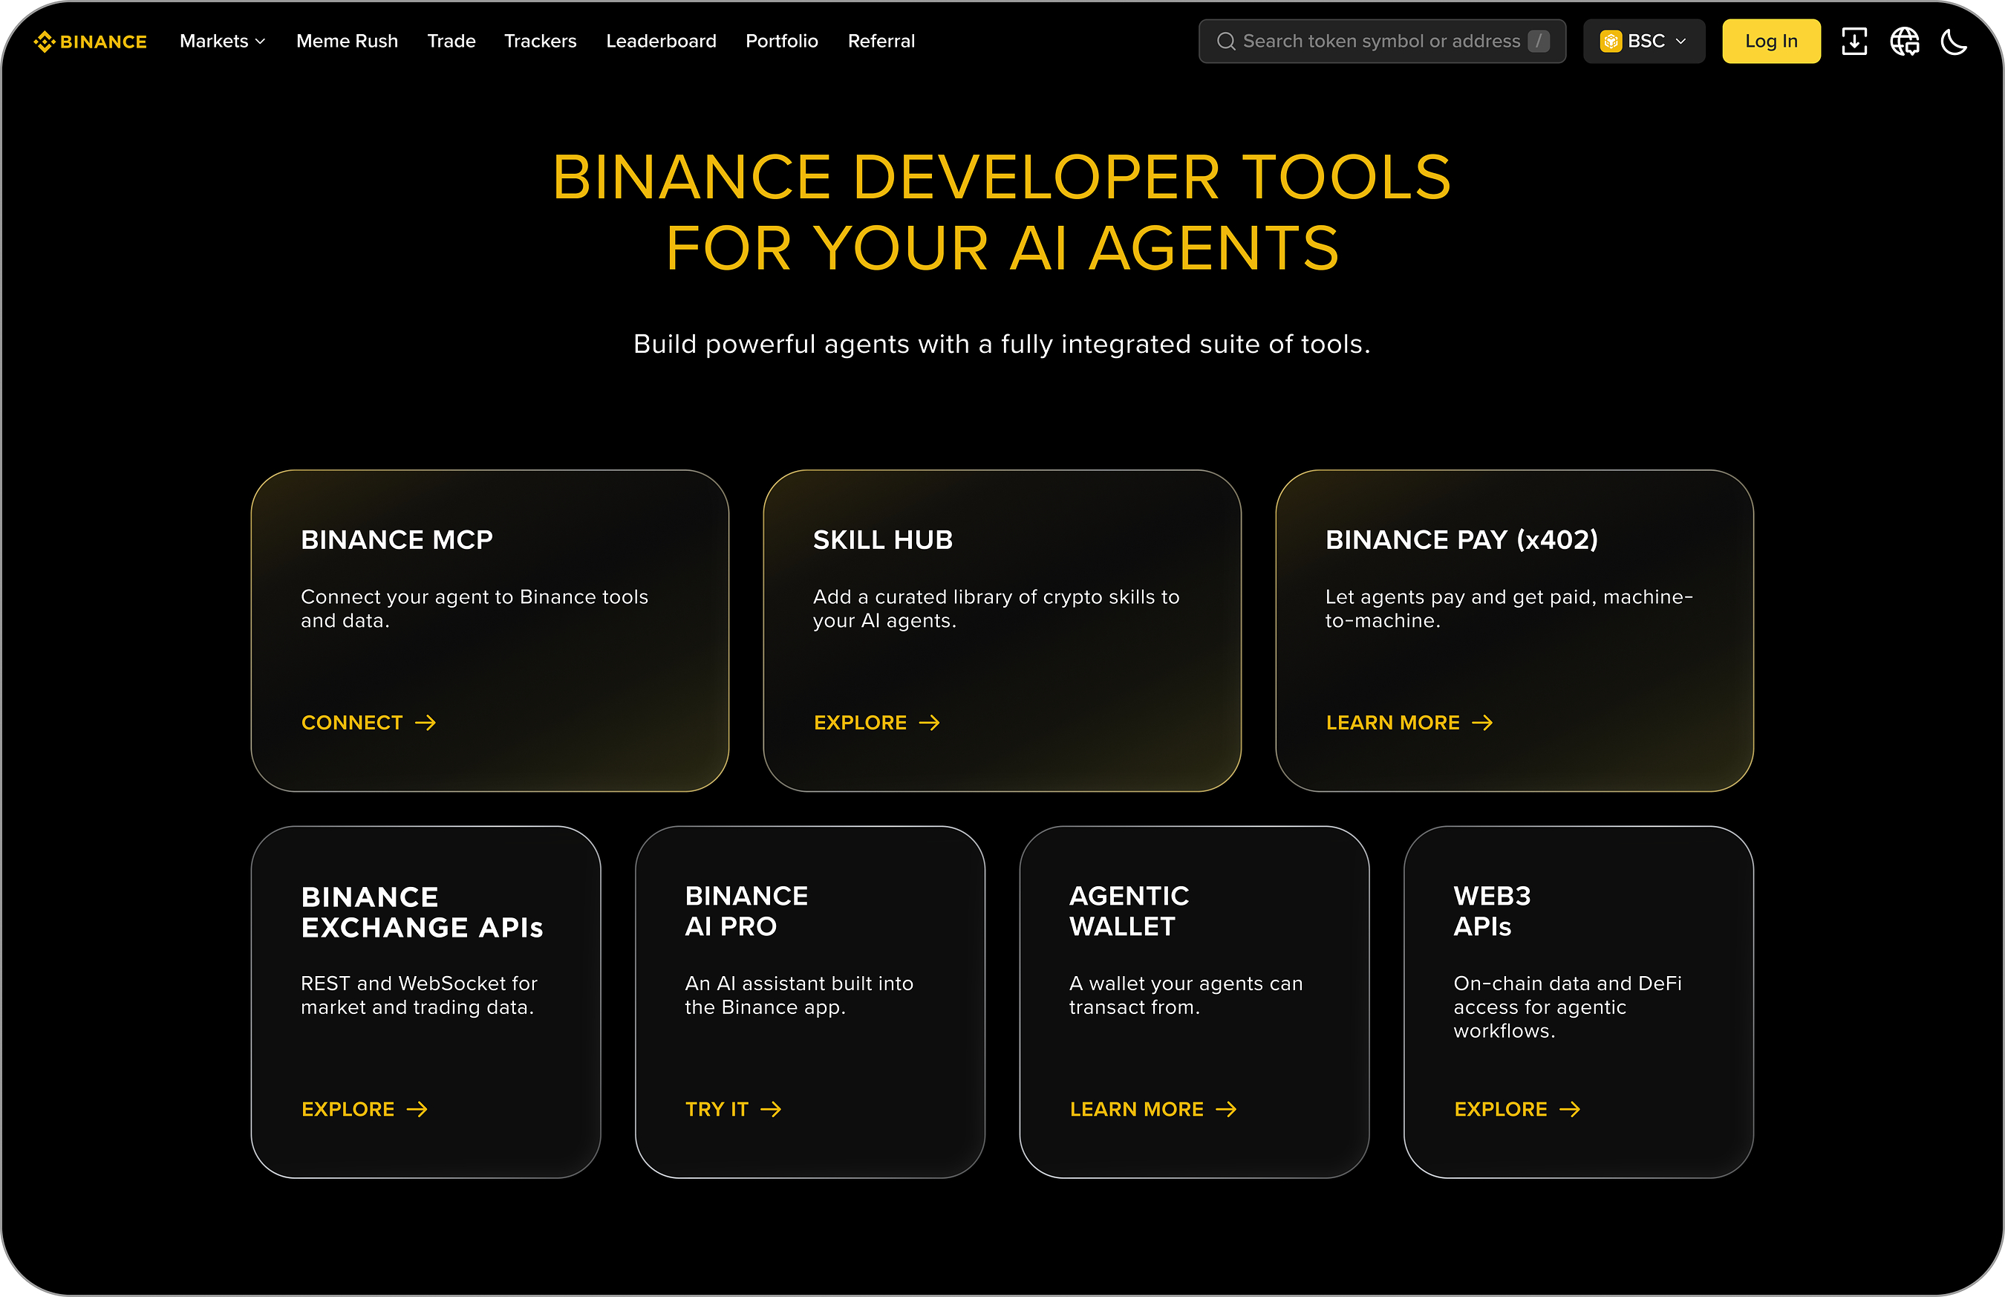Expand the Markets dropdown menu
Viewport: 2005px width, 1297px height.
222,42
